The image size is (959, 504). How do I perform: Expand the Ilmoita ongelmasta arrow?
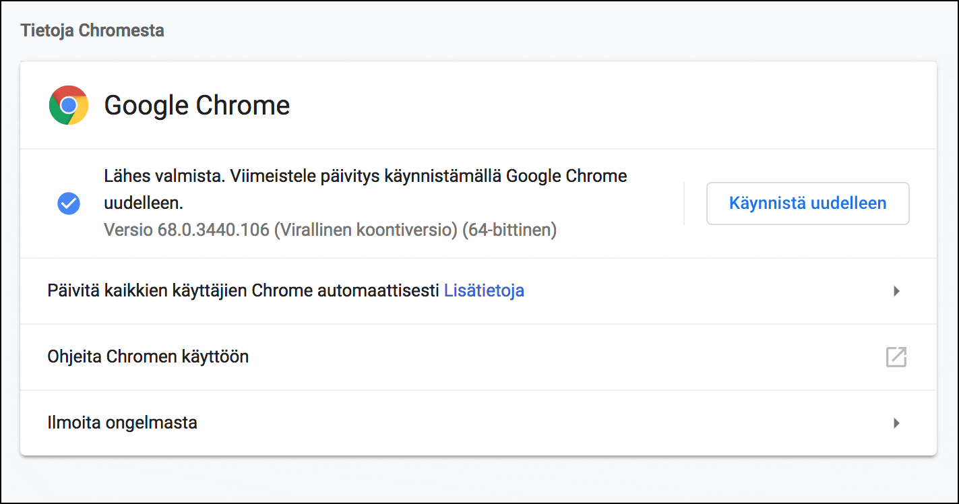896,423
